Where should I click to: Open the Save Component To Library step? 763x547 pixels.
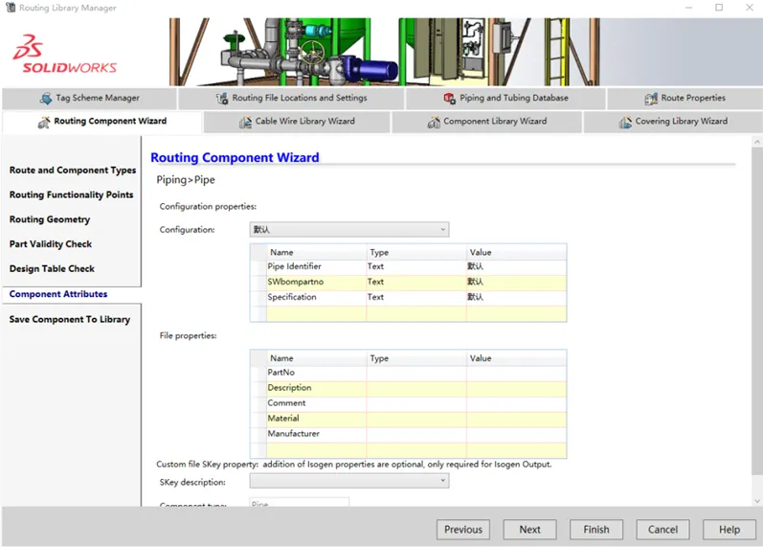click(x=70, y=320)
